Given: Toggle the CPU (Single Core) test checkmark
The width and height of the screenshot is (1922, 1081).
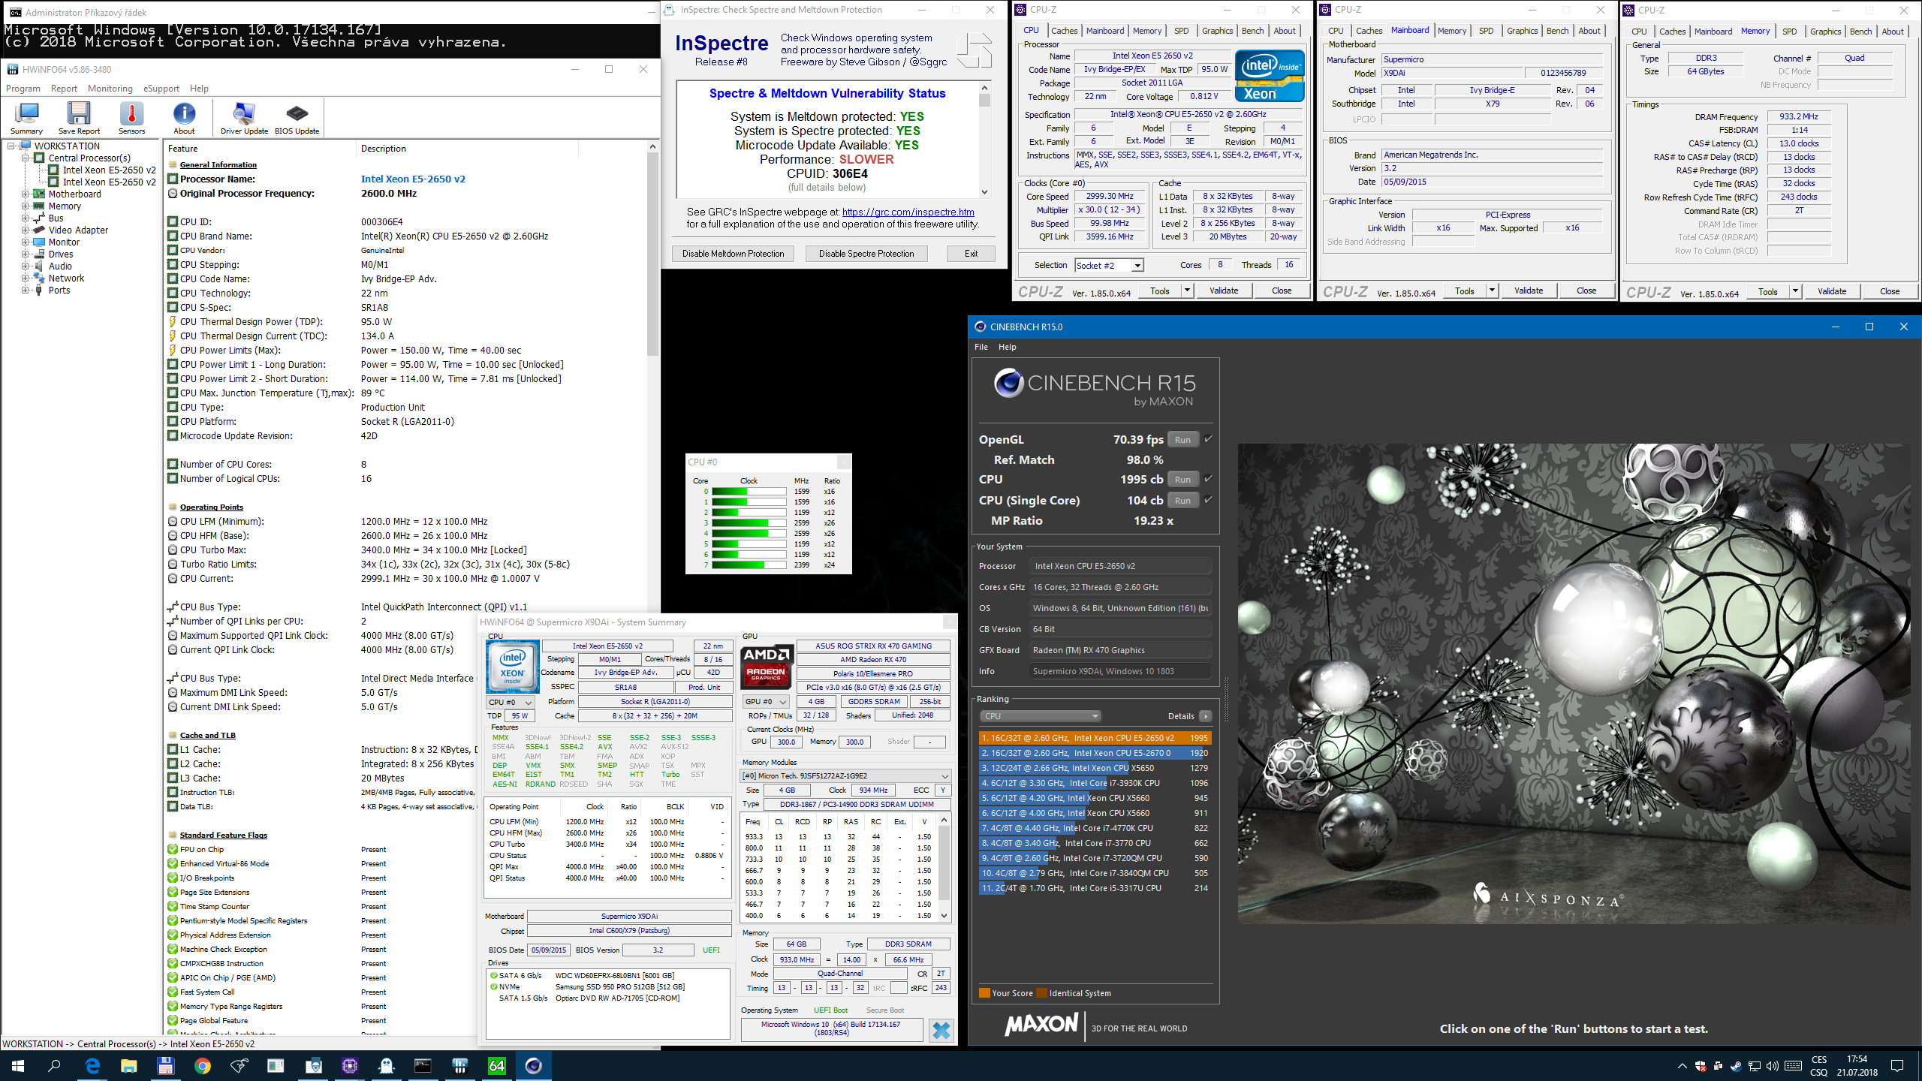Looking at the screenshot, I should coord(1208,500).
